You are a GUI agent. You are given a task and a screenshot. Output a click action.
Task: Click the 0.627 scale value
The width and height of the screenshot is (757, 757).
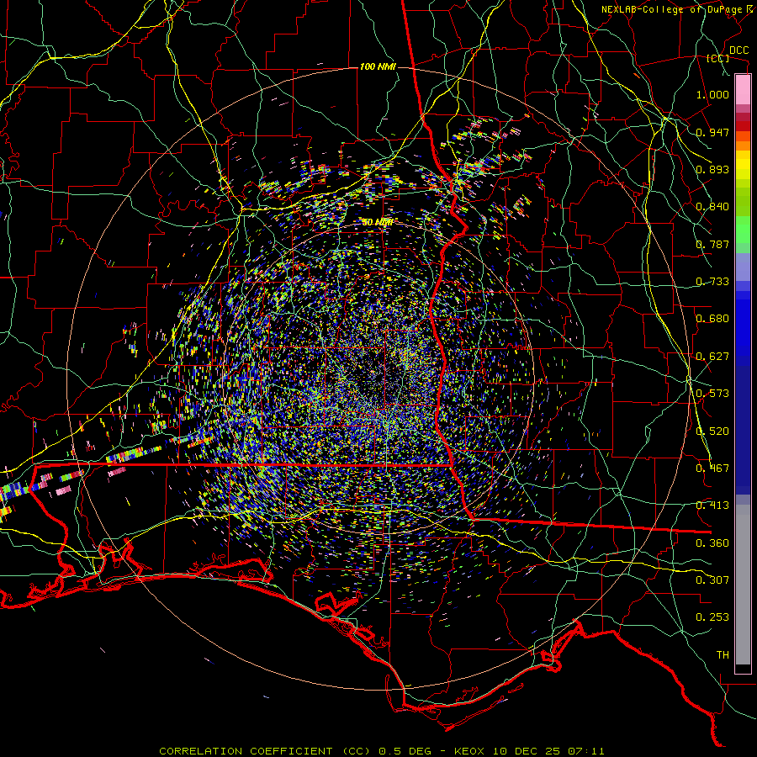click(712, 357)
